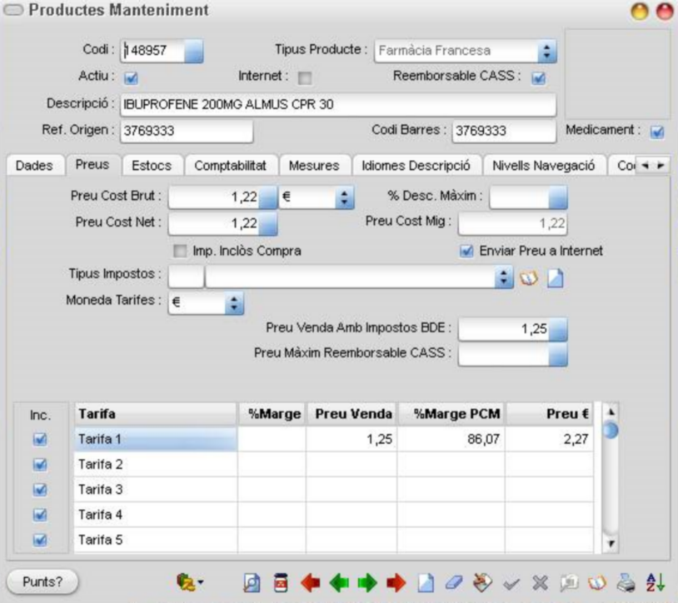The width and height of the screenshot is (678, 603).
Task: Enable the Internet checkbox
Action: tap(305, 78)
